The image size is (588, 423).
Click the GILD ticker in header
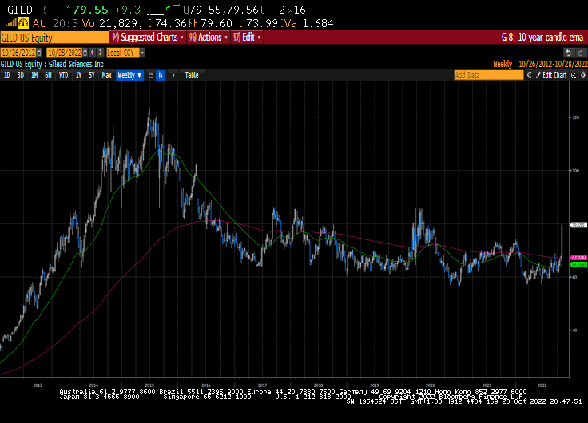(x=20, y=10)
